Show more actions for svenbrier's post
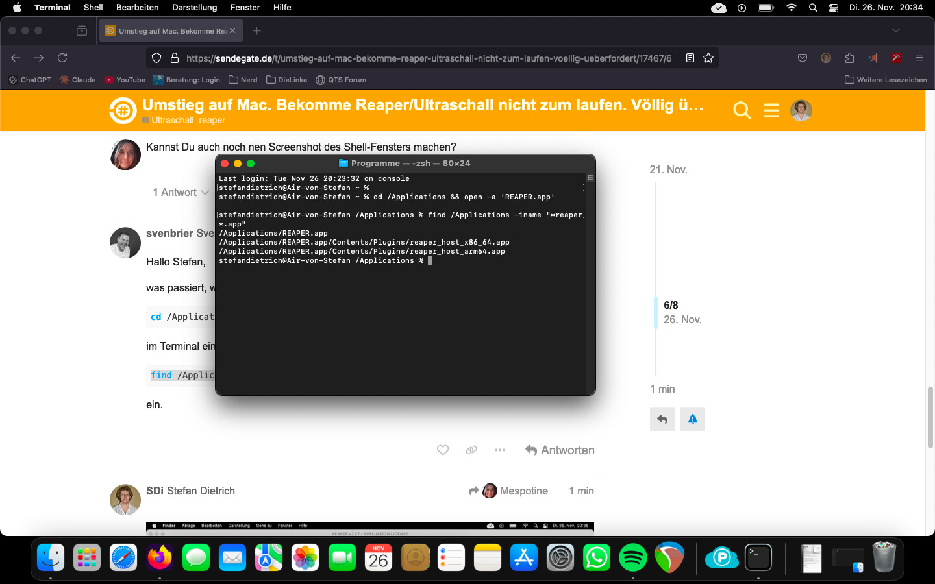 [500, 450]
